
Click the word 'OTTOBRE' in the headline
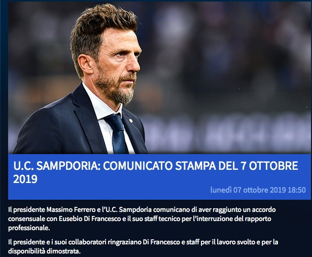tap(273, 166)
